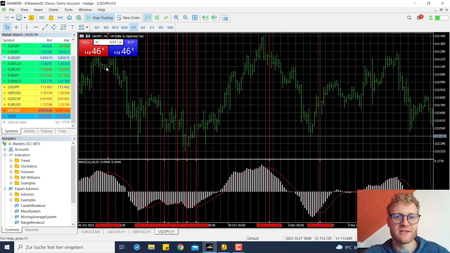
Task: Close the Market Watch panel
Action: click(74, 35)
